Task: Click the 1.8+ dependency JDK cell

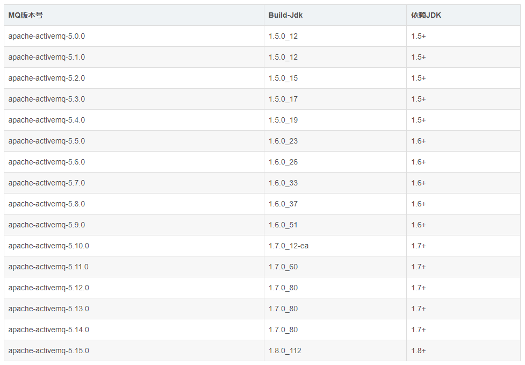Action: pos(463,350)
